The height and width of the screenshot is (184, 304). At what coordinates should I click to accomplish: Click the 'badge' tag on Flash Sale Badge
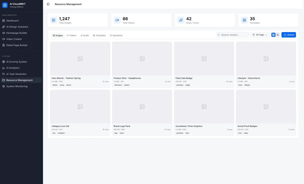(188, 85)
